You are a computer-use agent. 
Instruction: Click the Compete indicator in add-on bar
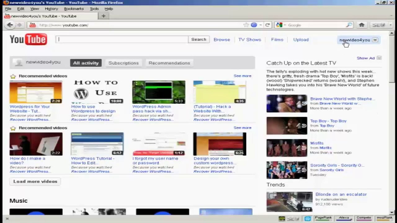pos(364,218)
